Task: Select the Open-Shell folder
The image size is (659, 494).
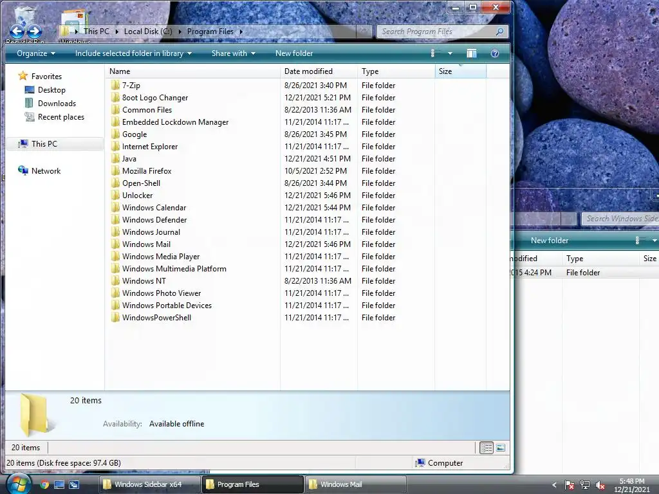Action: click(141, 183)
